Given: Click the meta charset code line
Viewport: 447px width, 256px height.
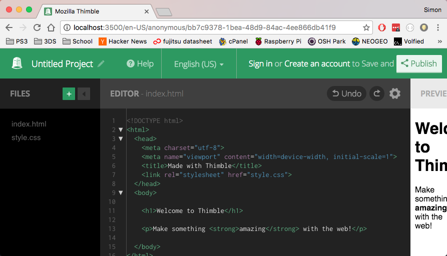Looking at the screenshot, I should [183, 148].
